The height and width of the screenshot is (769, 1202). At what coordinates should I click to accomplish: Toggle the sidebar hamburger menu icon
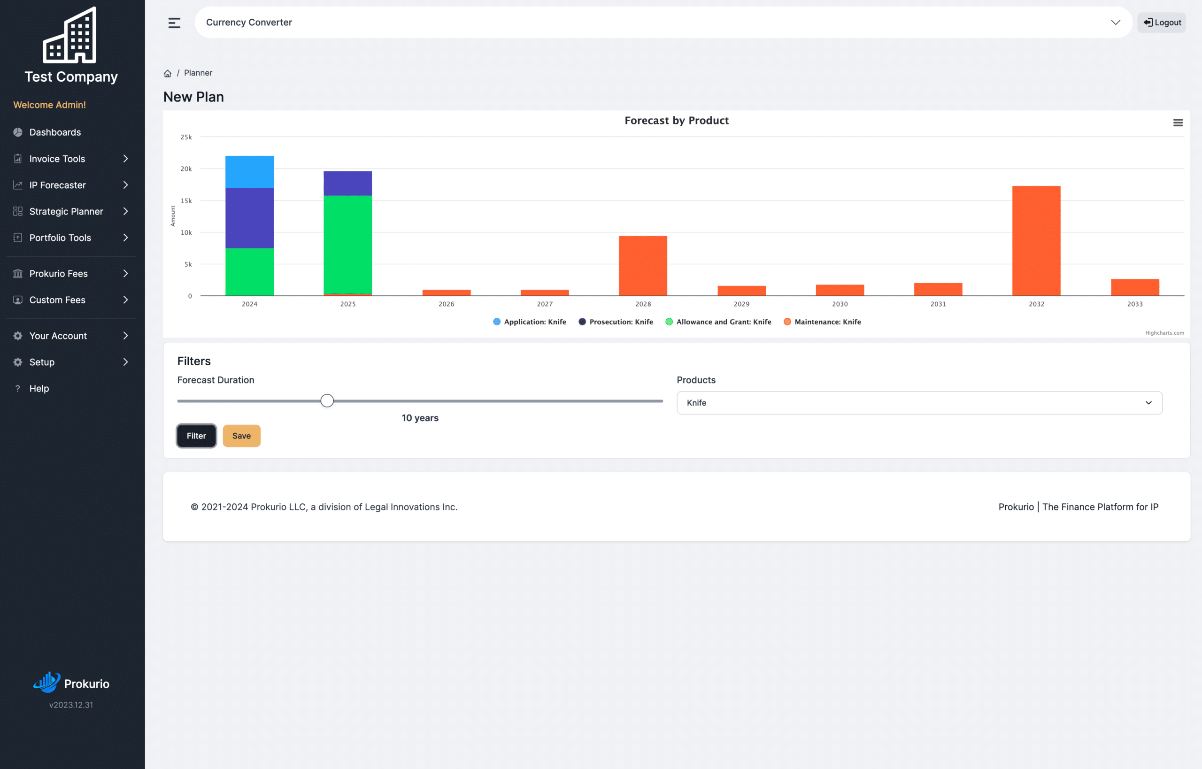pyautogui.click(x=174, y=23)
